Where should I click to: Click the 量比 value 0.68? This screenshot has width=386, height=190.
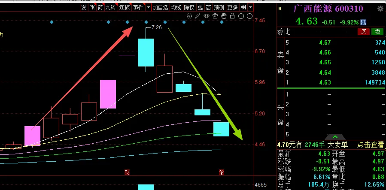[x=378, y=177]
